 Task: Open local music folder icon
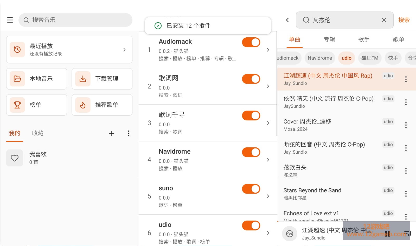tap(17, 79)
